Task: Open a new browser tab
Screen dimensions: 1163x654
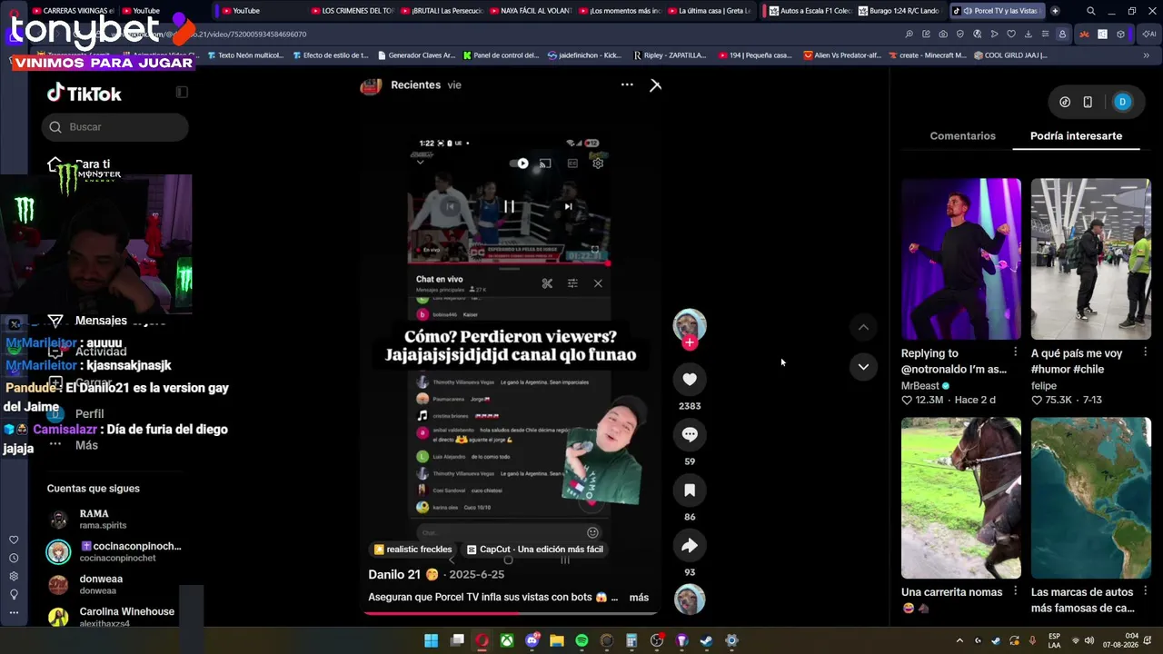Action: pyautogui.click(x=1055, y=11)
